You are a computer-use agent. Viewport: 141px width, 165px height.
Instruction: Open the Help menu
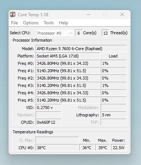click(x=63, y=23)
